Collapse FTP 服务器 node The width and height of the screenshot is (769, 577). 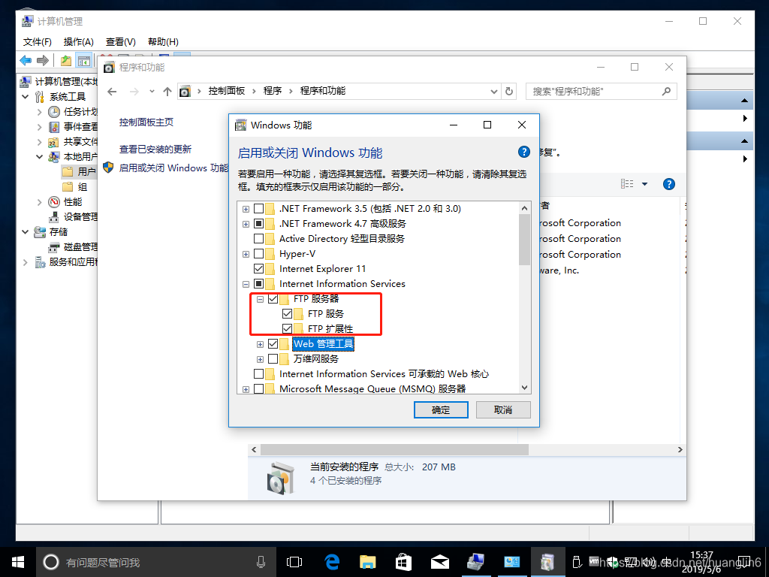tap(261, 299)
